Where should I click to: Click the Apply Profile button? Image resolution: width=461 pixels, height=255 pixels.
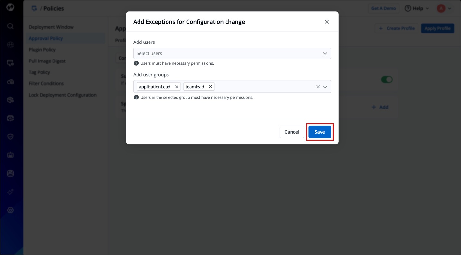click(437, 28)
